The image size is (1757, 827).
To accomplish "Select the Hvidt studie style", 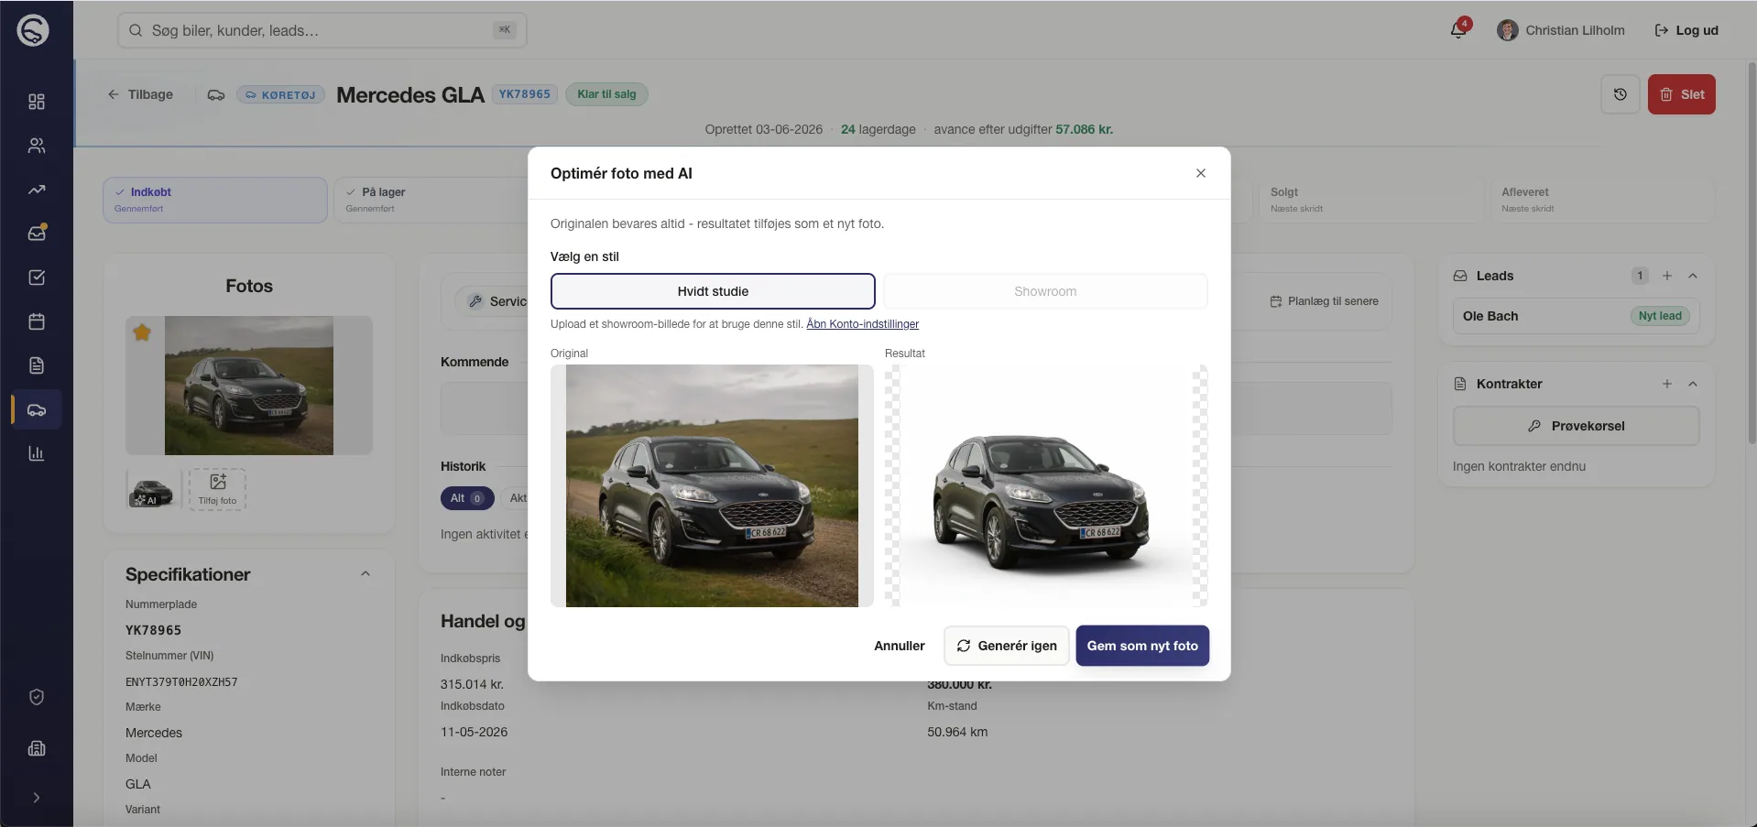I will pos(713,291).
